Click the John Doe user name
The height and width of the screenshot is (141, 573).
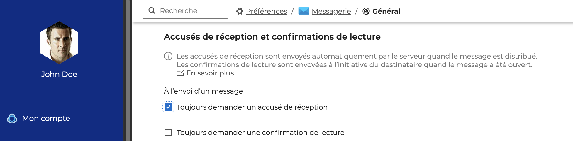point(59,74)
